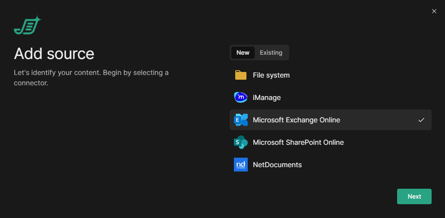Close the Add source dialog

coord(434,11)
